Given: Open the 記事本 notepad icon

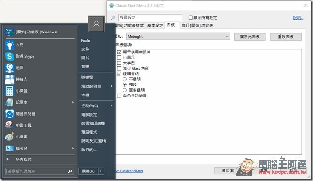Looking at the screenshot, I should tap(10, 102).
